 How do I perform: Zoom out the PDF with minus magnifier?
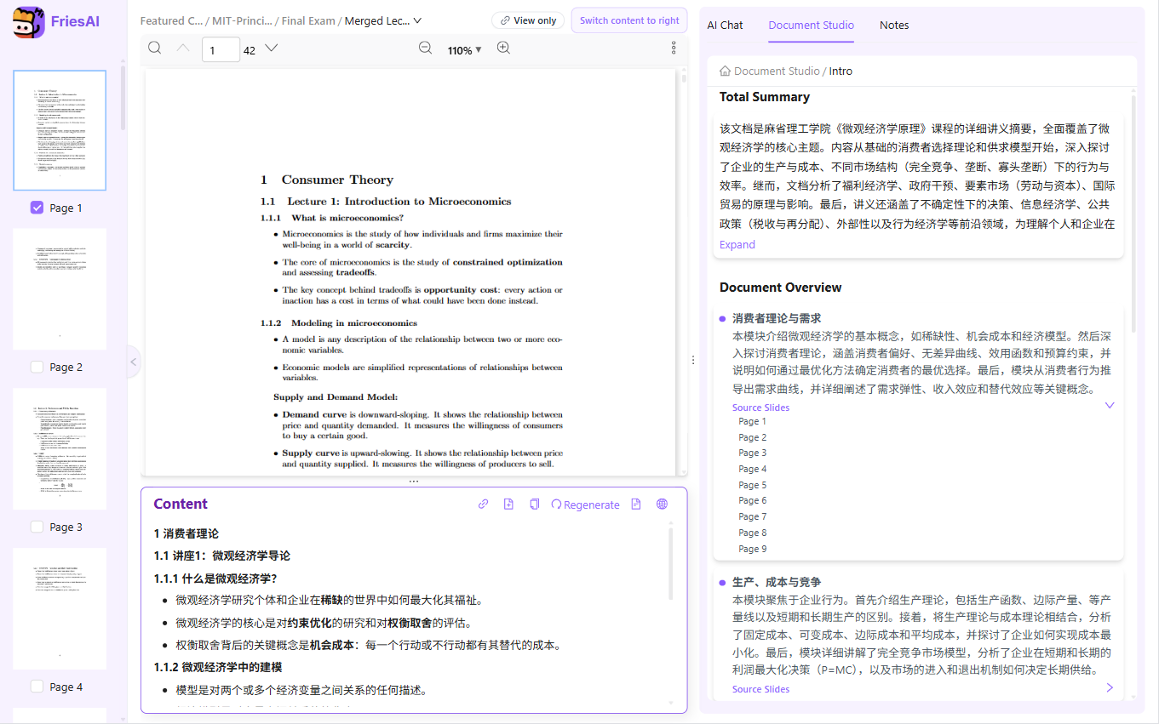tap(426, 48)
